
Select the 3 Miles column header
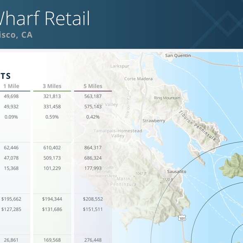tap(52, 86)
